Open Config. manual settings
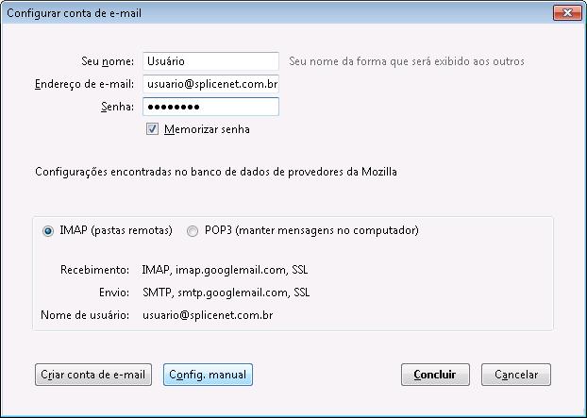Image resolution: width=587 pixels, height=418 pixels. coord(208,375)
